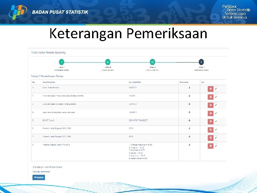
Task: Download the Penilaian Prestasi Kerja 2016 file
Action: pos(189,145)
